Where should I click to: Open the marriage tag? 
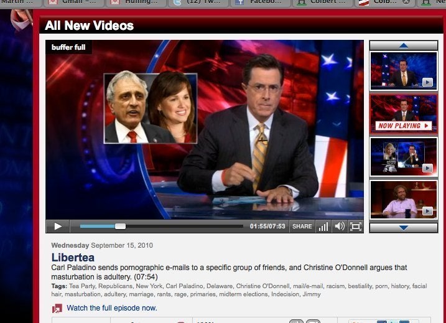pyautogui.click(x=141, y=294)
